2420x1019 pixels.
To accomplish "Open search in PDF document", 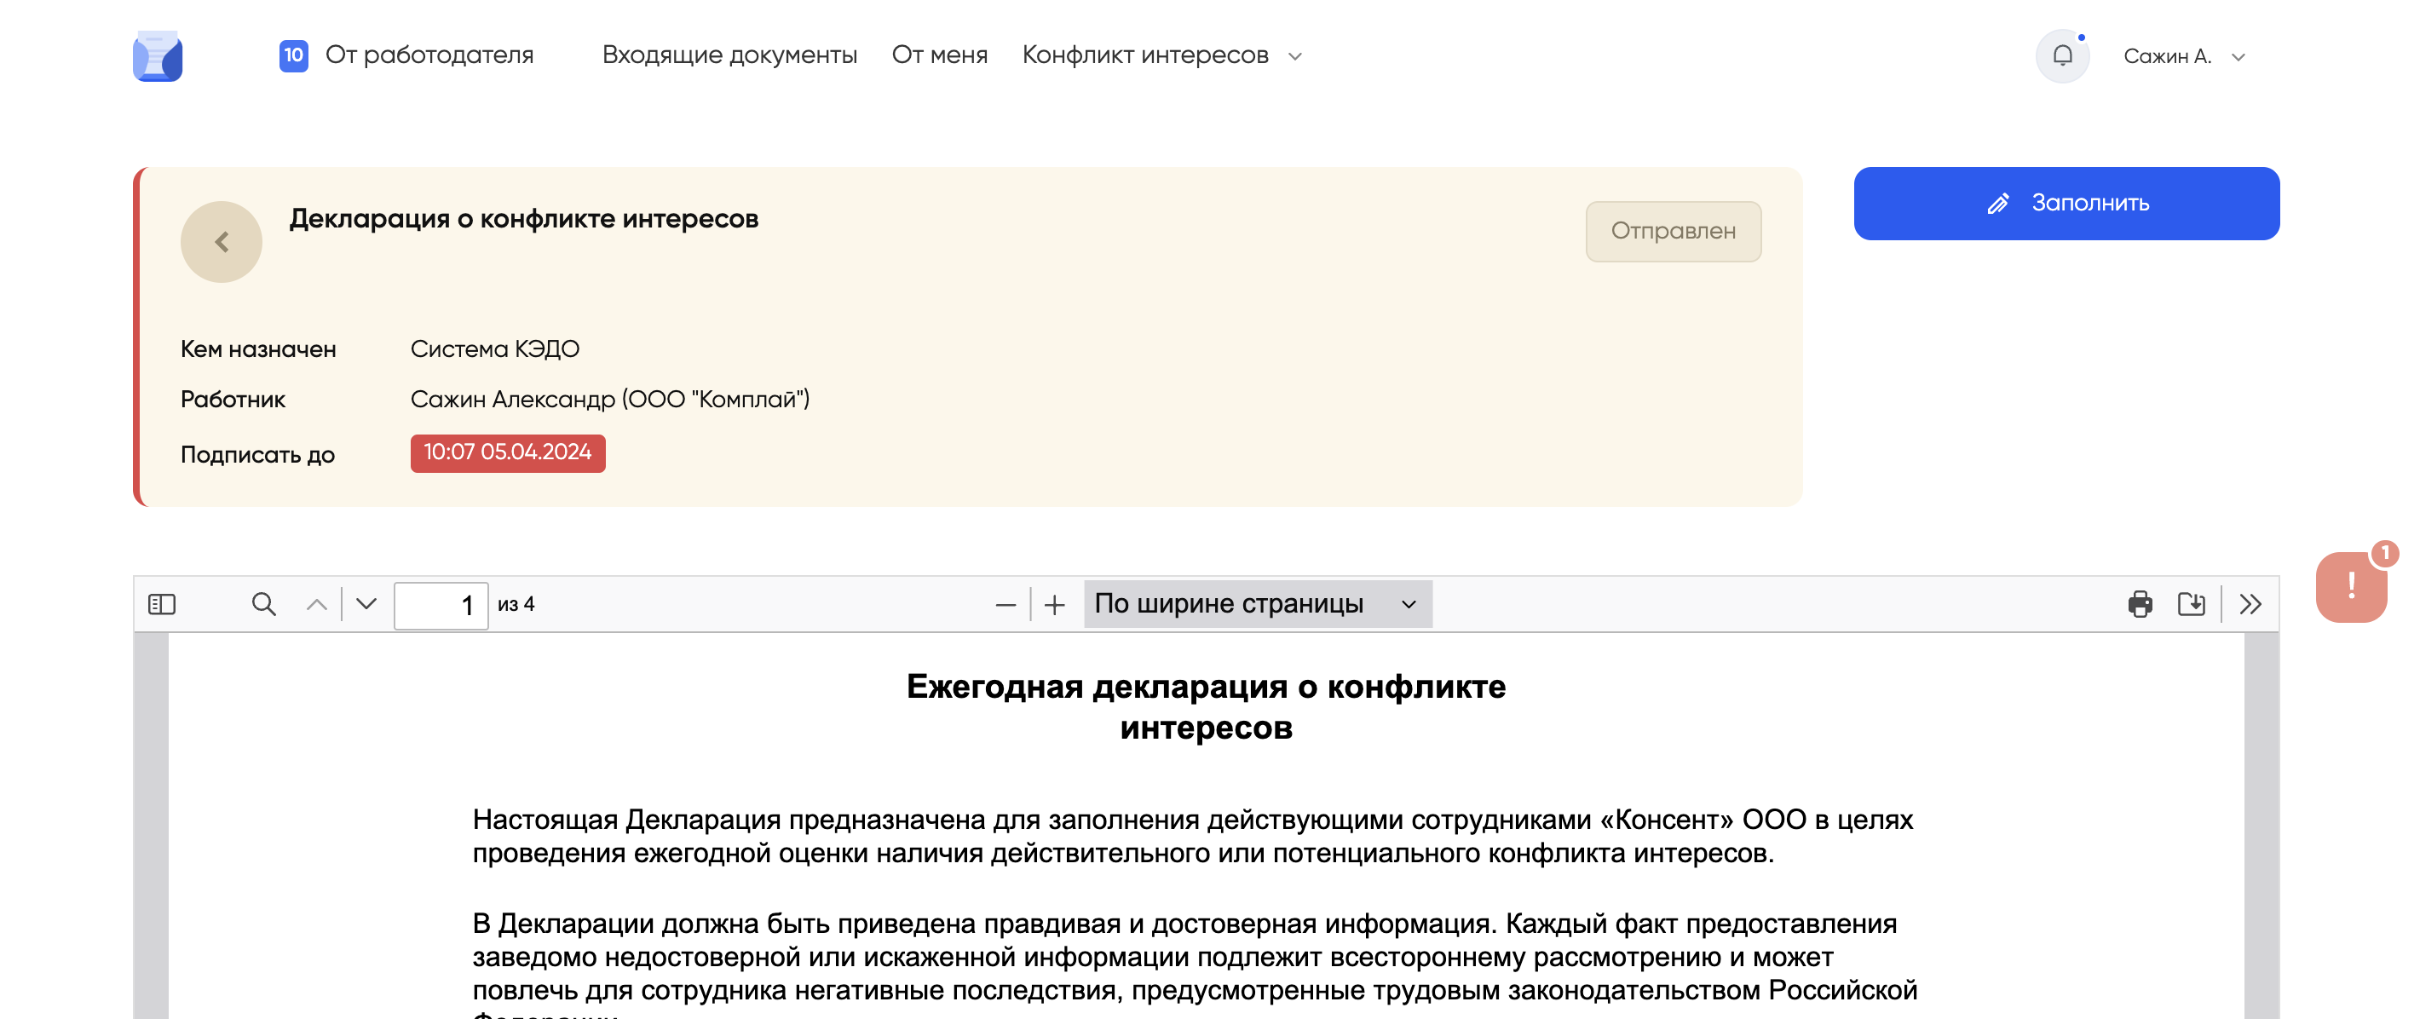I will [x=264, y=604].
